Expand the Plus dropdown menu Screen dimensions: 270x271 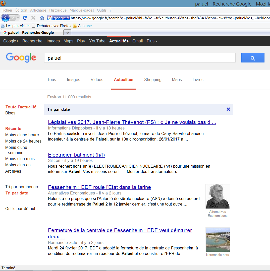coord(152,41)
